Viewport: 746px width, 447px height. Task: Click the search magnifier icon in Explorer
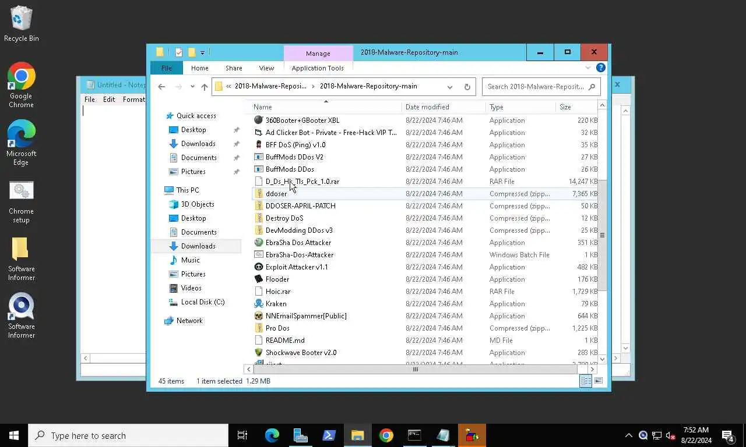pos(592,87)
